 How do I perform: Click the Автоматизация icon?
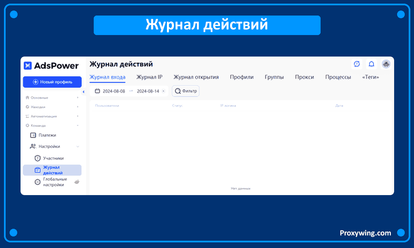click(x=27, y=116)
